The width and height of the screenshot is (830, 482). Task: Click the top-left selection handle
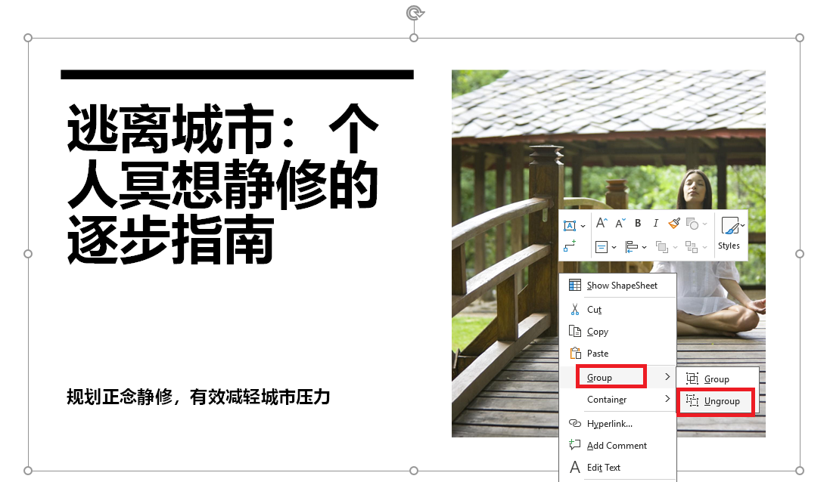pyautogui.click(x=28, y=38)
